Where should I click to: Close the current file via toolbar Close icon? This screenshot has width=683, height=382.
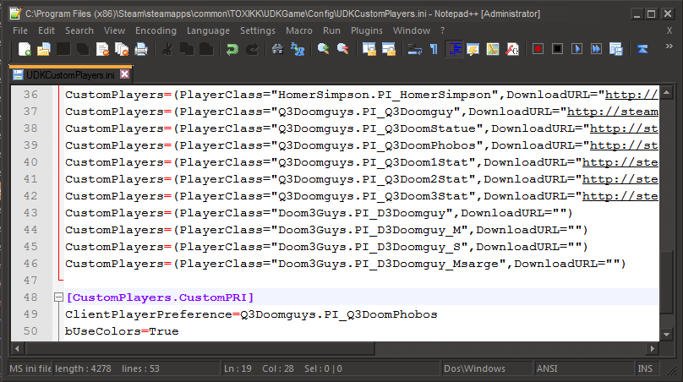click(102, 49)
